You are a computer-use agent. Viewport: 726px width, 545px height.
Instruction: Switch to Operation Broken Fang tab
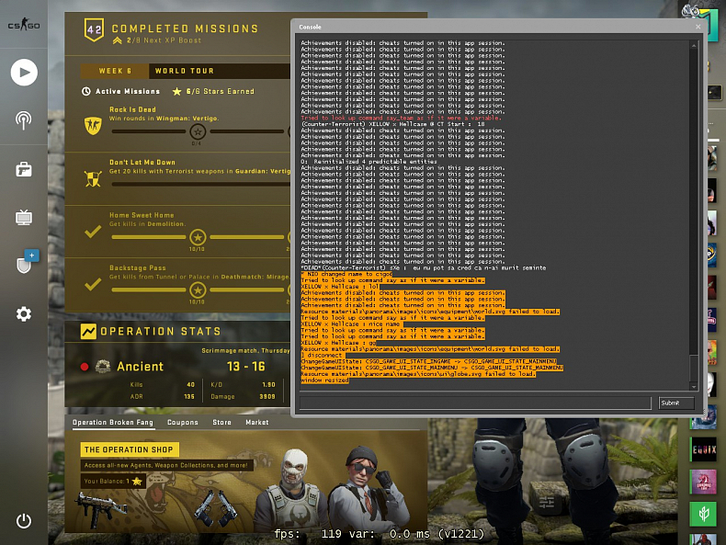tap(112, 422)
